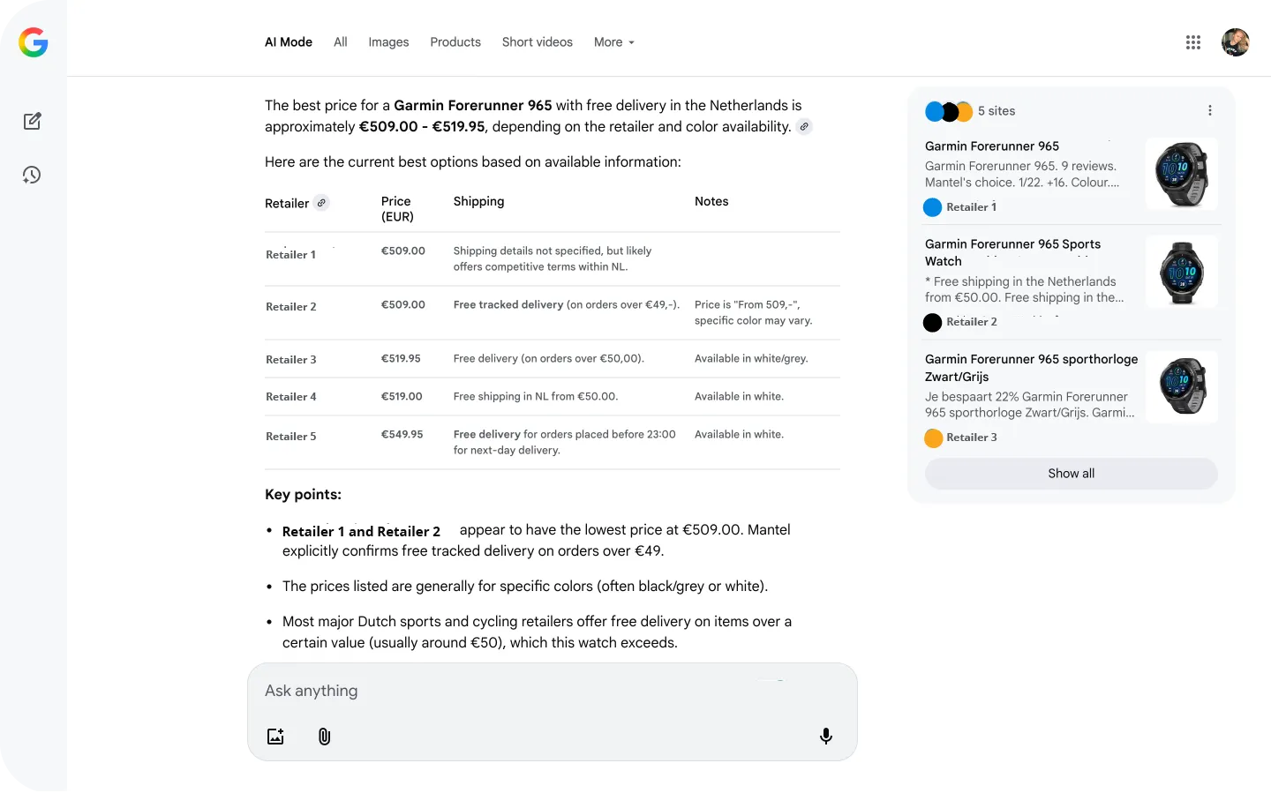Expand the More dropdown menu

(613, 42)
